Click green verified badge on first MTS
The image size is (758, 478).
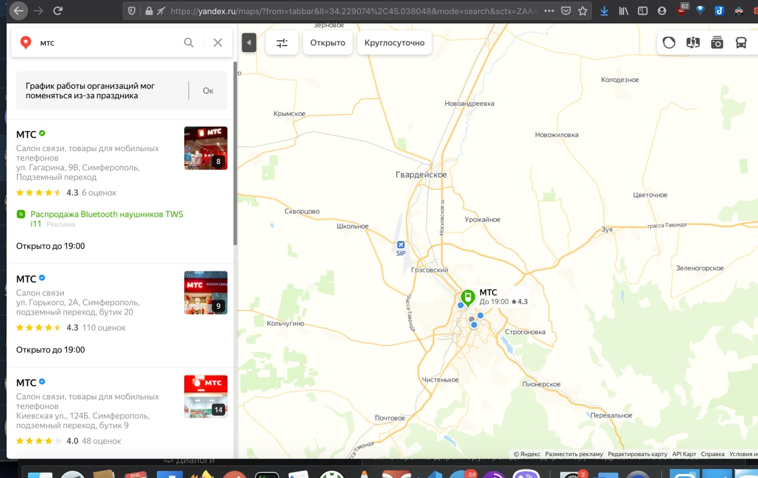click(x=42, y=134)
